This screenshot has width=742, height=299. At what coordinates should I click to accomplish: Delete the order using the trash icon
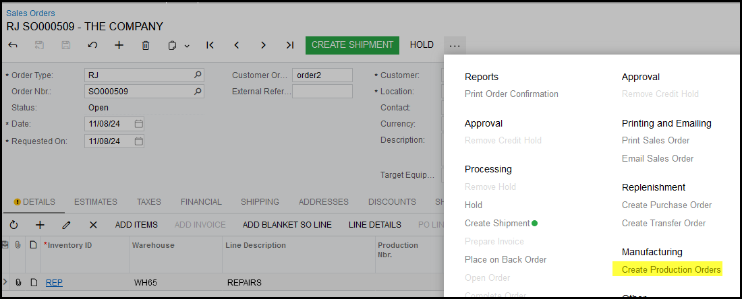[146, 45]
